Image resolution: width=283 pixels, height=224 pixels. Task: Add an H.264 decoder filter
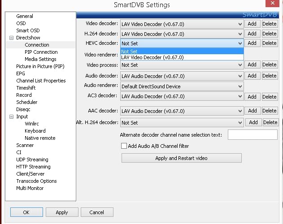click(x=252, y=34)
